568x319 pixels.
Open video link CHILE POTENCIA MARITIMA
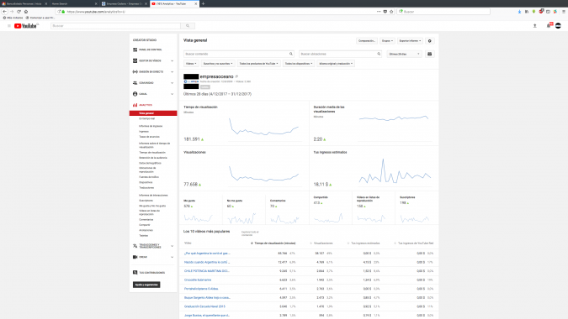pos(206,271)
